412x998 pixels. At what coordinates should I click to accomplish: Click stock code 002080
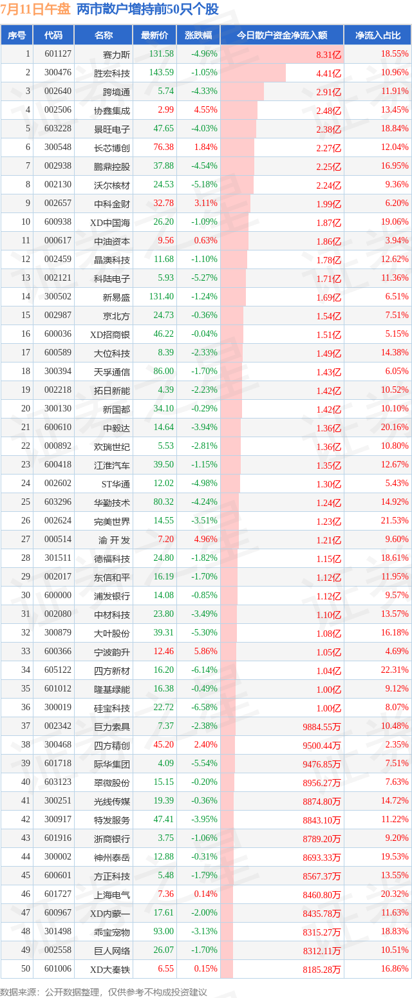(x=58, y=614)
